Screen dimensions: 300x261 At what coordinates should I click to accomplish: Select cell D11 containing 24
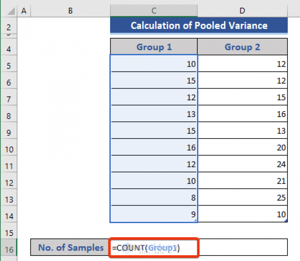pyautogui.click(x=243, y=164)
